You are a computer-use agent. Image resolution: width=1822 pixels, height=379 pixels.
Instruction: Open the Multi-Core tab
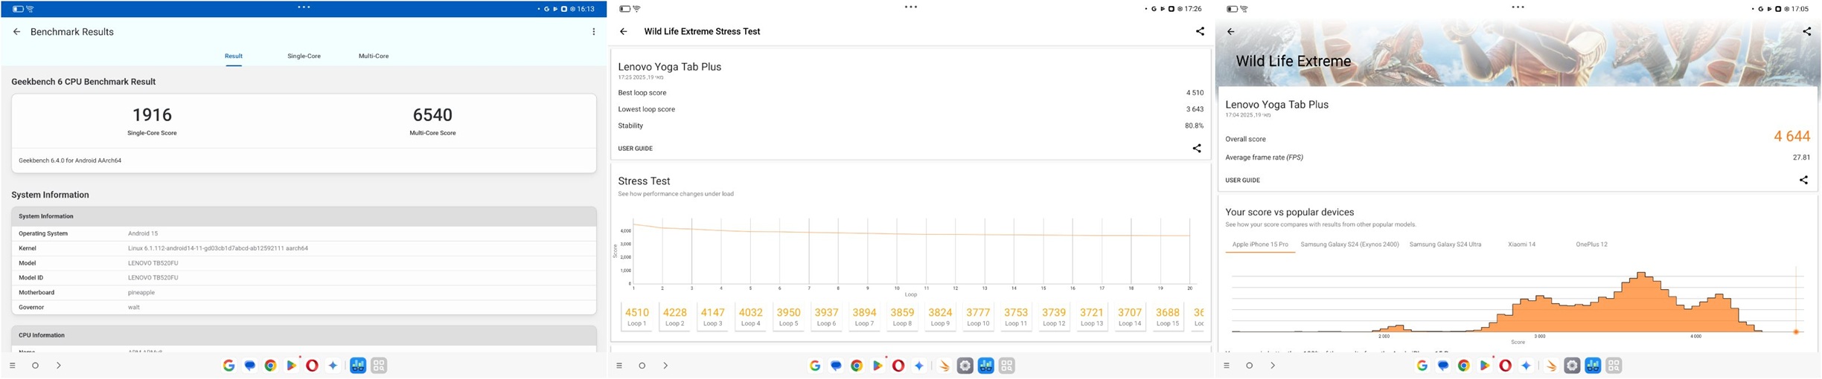click(374, 56)
